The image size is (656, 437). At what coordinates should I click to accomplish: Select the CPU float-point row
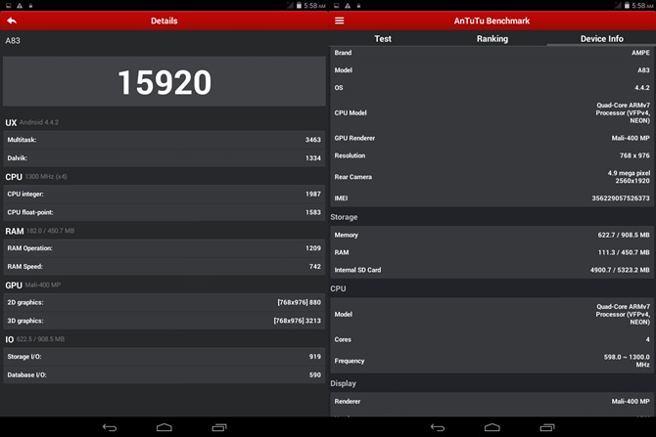(164, 212)
